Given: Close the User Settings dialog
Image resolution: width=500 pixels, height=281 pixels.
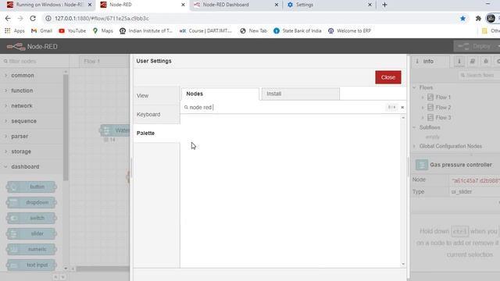Looking at the screenshot, I should (387, 77).
